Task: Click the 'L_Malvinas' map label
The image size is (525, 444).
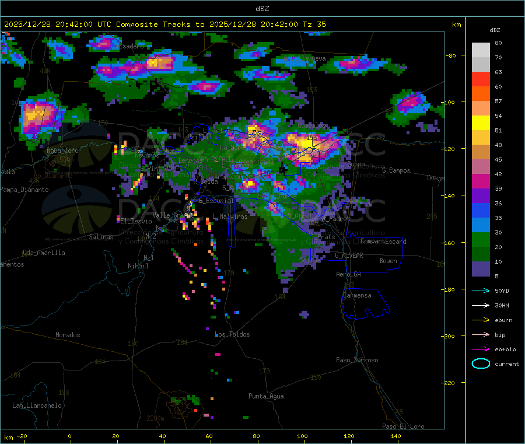Action: click(230, 216)
